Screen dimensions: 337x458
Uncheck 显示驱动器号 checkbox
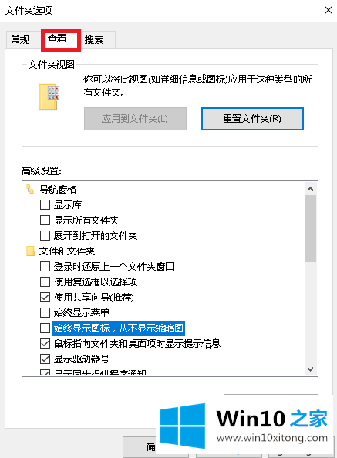coord(45,359)
